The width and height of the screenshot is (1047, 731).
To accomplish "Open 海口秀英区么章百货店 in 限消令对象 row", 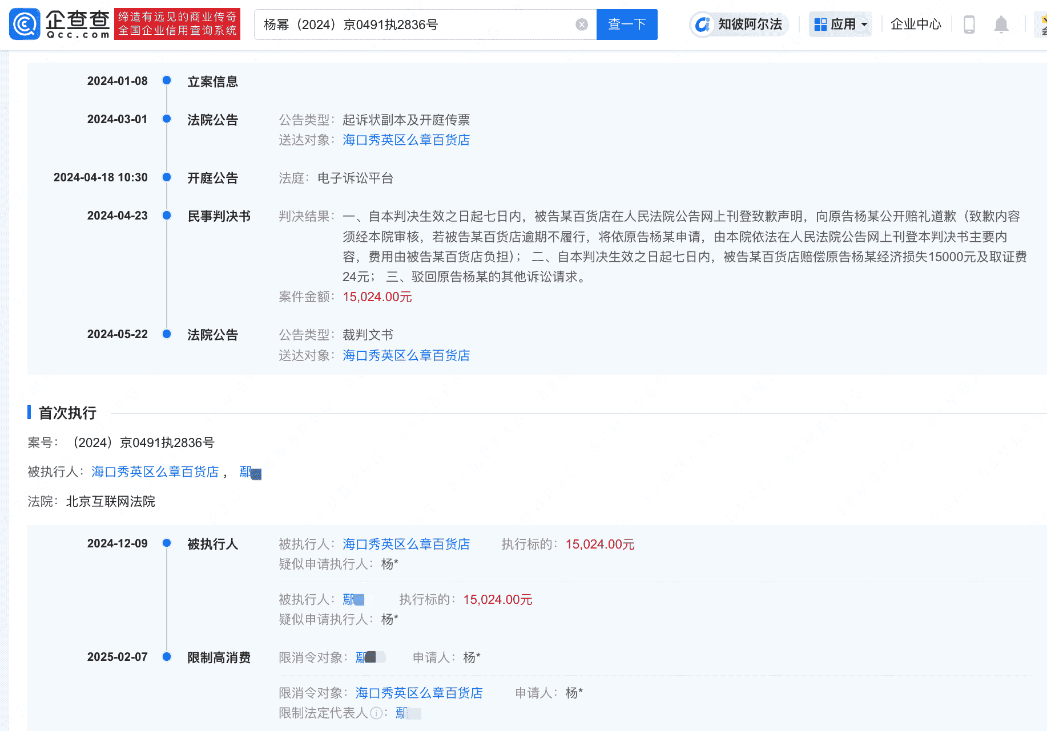I will pos(418,693).
